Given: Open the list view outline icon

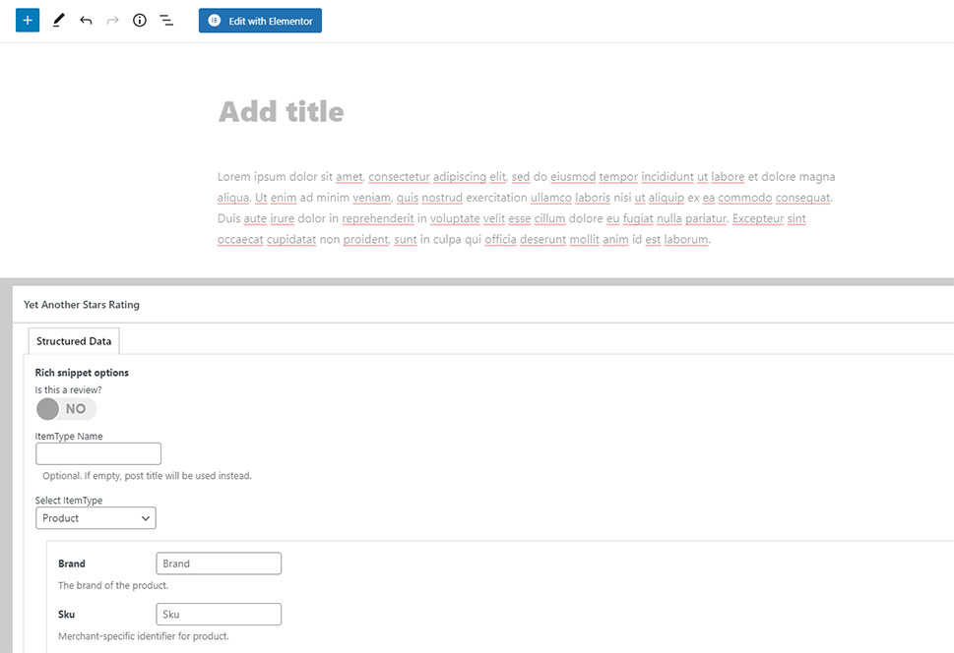Looking at the screenshot, I should [166, 21].
